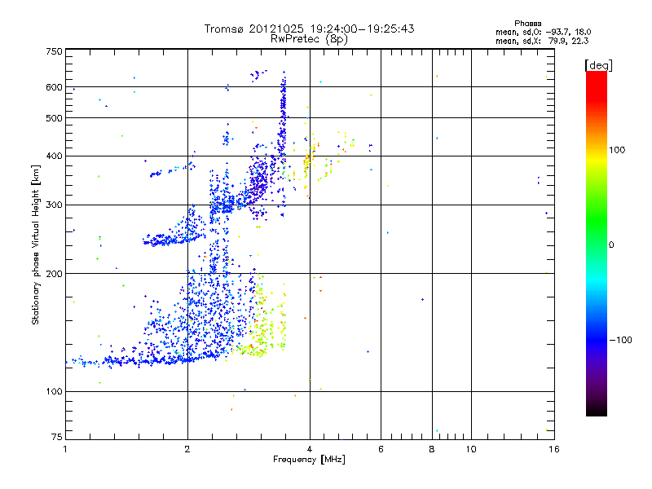Click the '16' x-axis tick label
The height and width of the screenshot is (489, 652).
click(554, 449)
